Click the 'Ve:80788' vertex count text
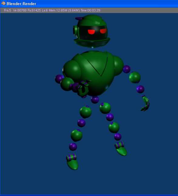 pyautogui.click(x=20, y=10)
